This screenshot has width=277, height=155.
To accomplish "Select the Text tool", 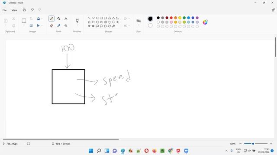I will click(66, 19).
